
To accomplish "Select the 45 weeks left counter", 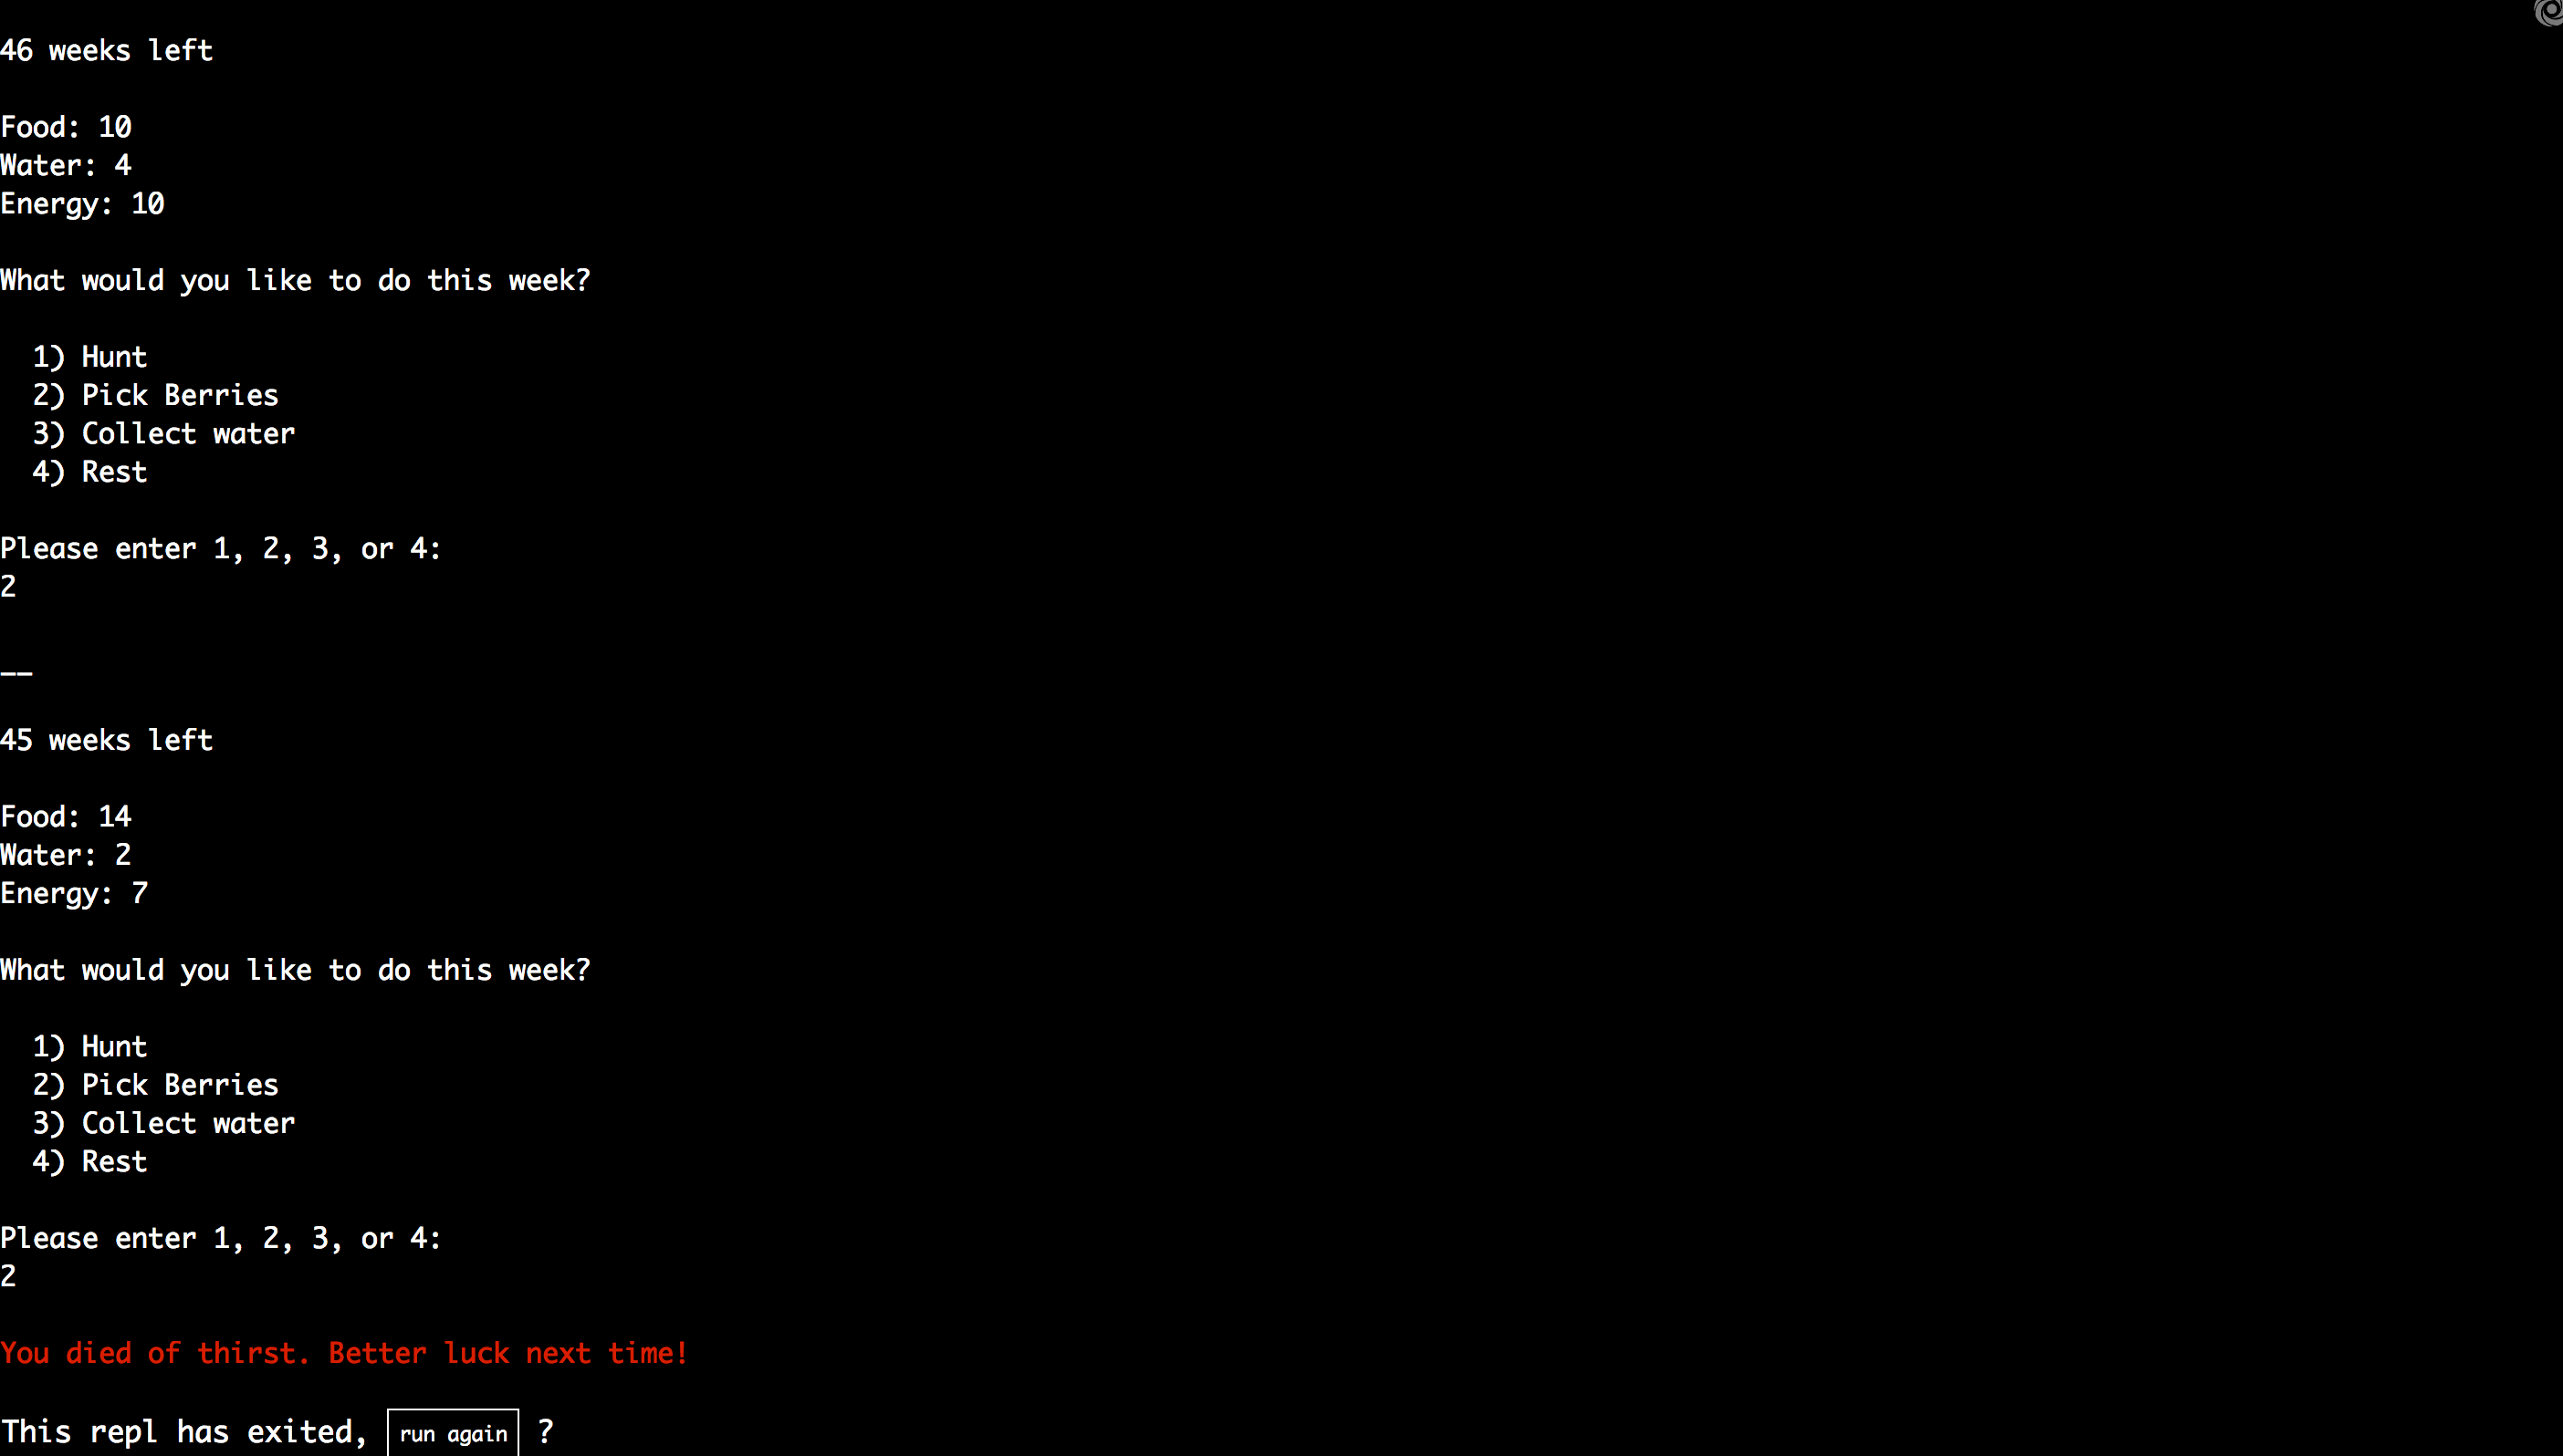I will (x=106, y=740).
